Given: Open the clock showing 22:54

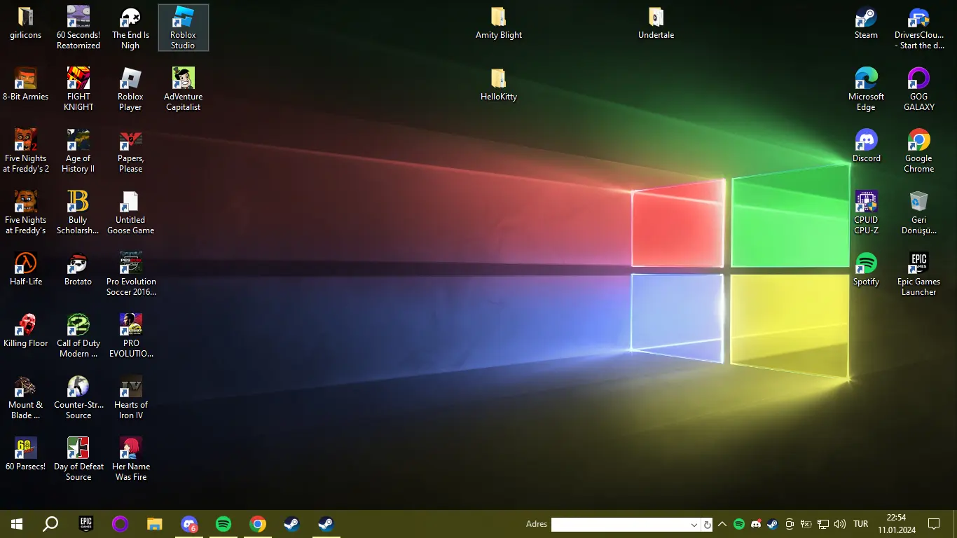Looking at the screenshot, I should 896,524.
